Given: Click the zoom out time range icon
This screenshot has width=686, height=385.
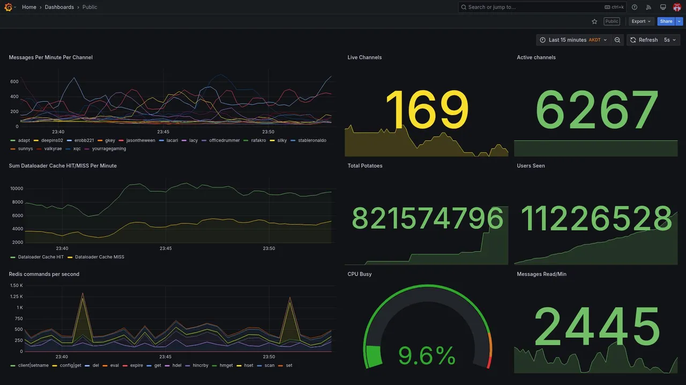Looking at the screenshot, I should tap(617, 40).
